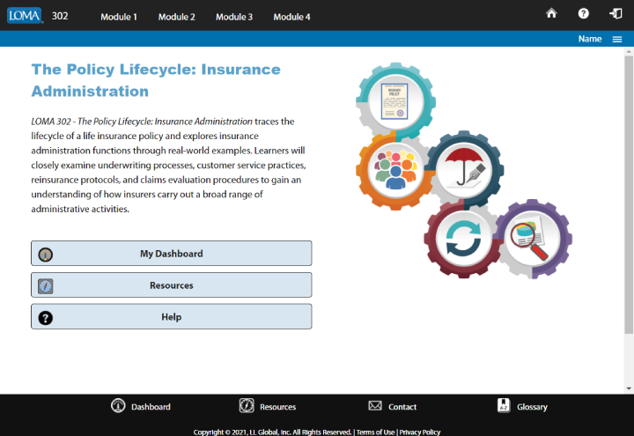Open the footer Dashboard link
Screen dimensions: 634x436
(151, 407)
